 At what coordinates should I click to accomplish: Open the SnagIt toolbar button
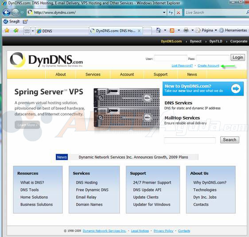click(12, 21)
